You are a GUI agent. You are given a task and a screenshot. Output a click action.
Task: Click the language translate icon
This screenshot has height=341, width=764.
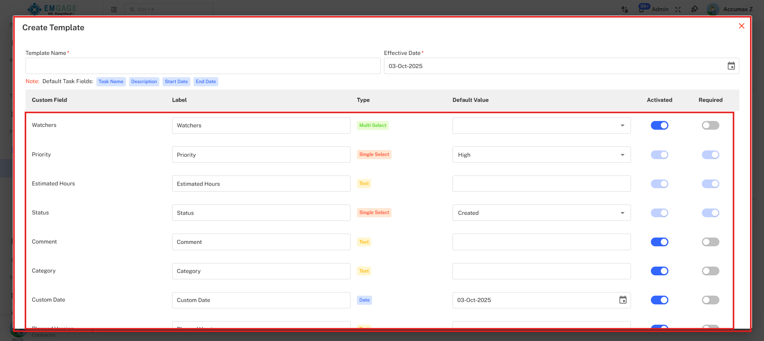pyautogui.click(x=625, y=9)
